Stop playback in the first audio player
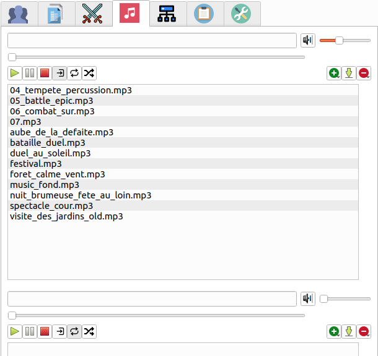Viewport: 378px width, 356px height. (x=45, y=74)
